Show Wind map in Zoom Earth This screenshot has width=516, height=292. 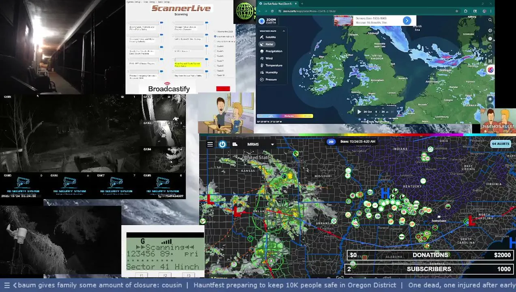[267, 58]
